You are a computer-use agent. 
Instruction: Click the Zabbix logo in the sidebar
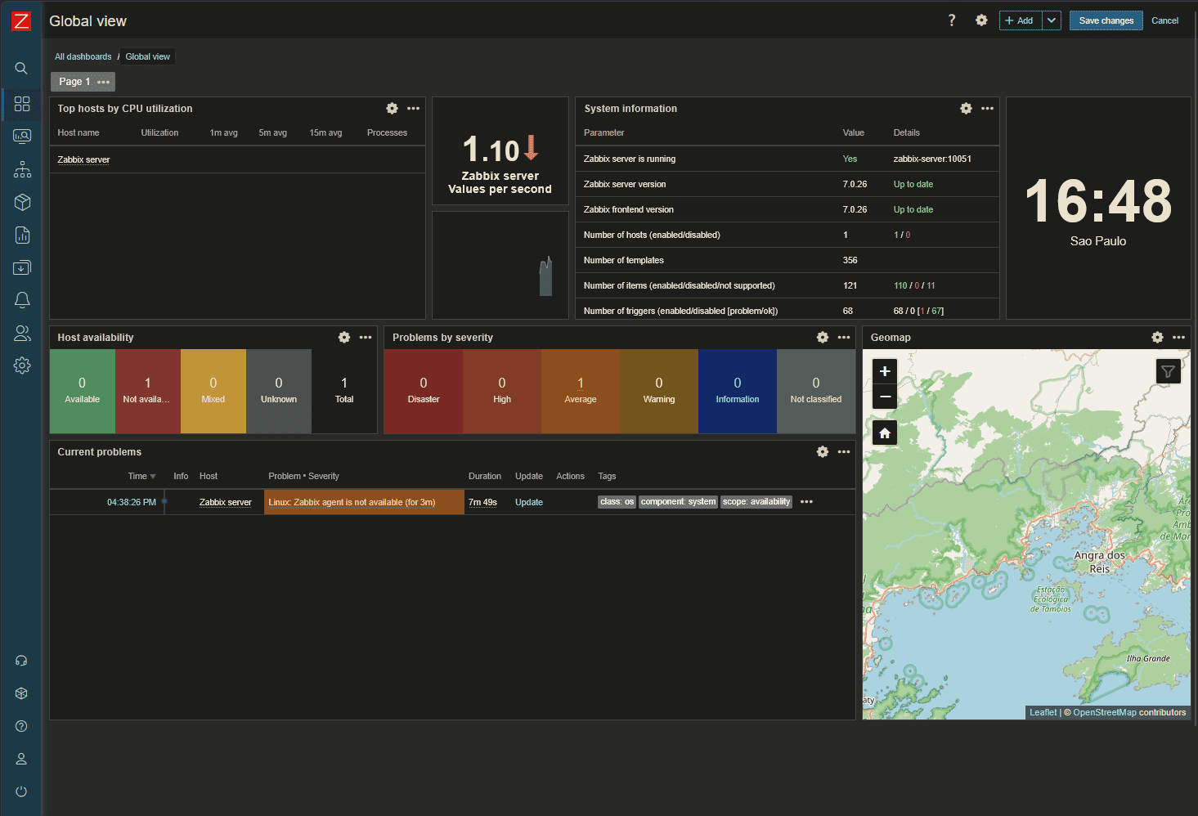(21, 21)
